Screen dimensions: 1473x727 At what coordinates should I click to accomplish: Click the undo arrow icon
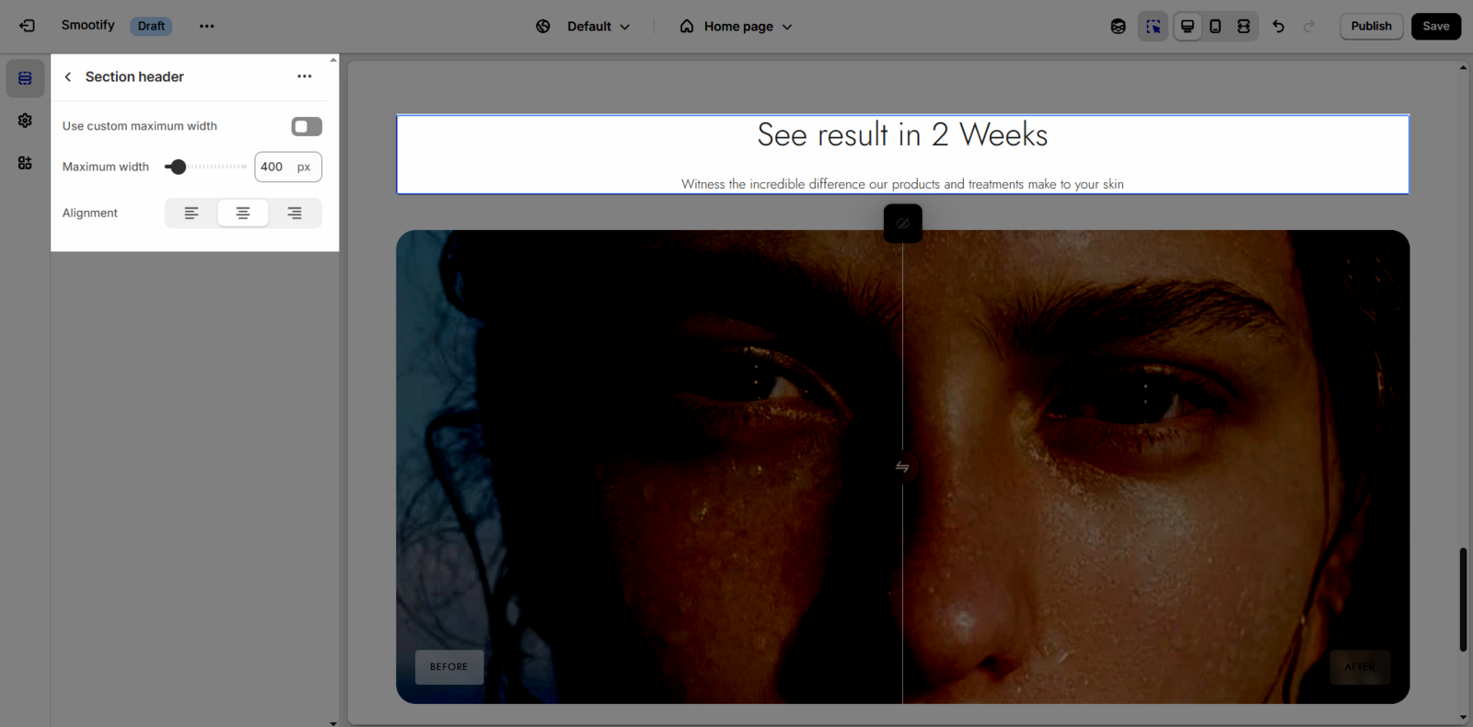(1278, 26)
